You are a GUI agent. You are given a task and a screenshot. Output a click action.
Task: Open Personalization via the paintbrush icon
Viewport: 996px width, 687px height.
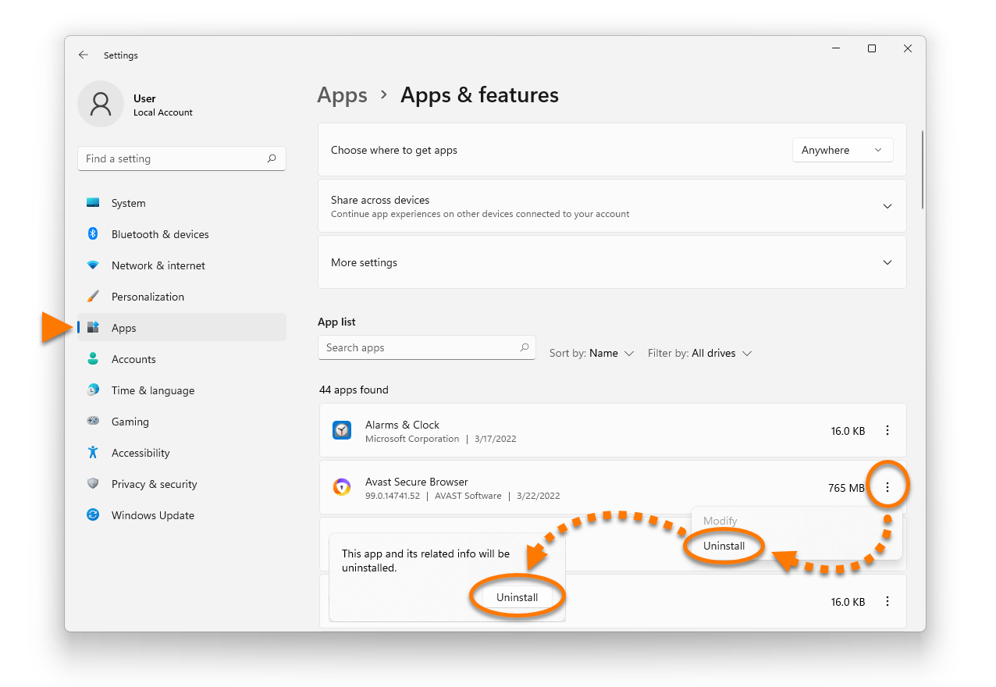93,297
